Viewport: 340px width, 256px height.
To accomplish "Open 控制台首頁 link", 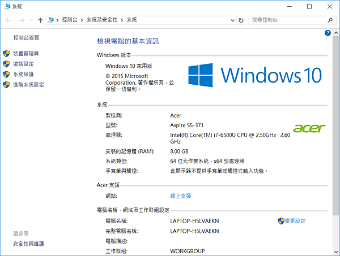I will click(x=26, y=38).
